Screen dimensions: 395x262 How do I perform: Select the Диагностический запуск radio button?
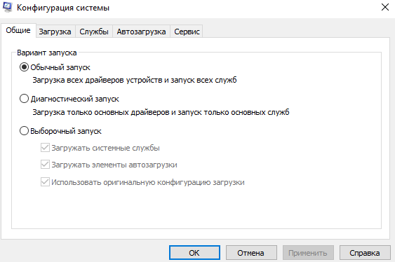coord(24,99)
